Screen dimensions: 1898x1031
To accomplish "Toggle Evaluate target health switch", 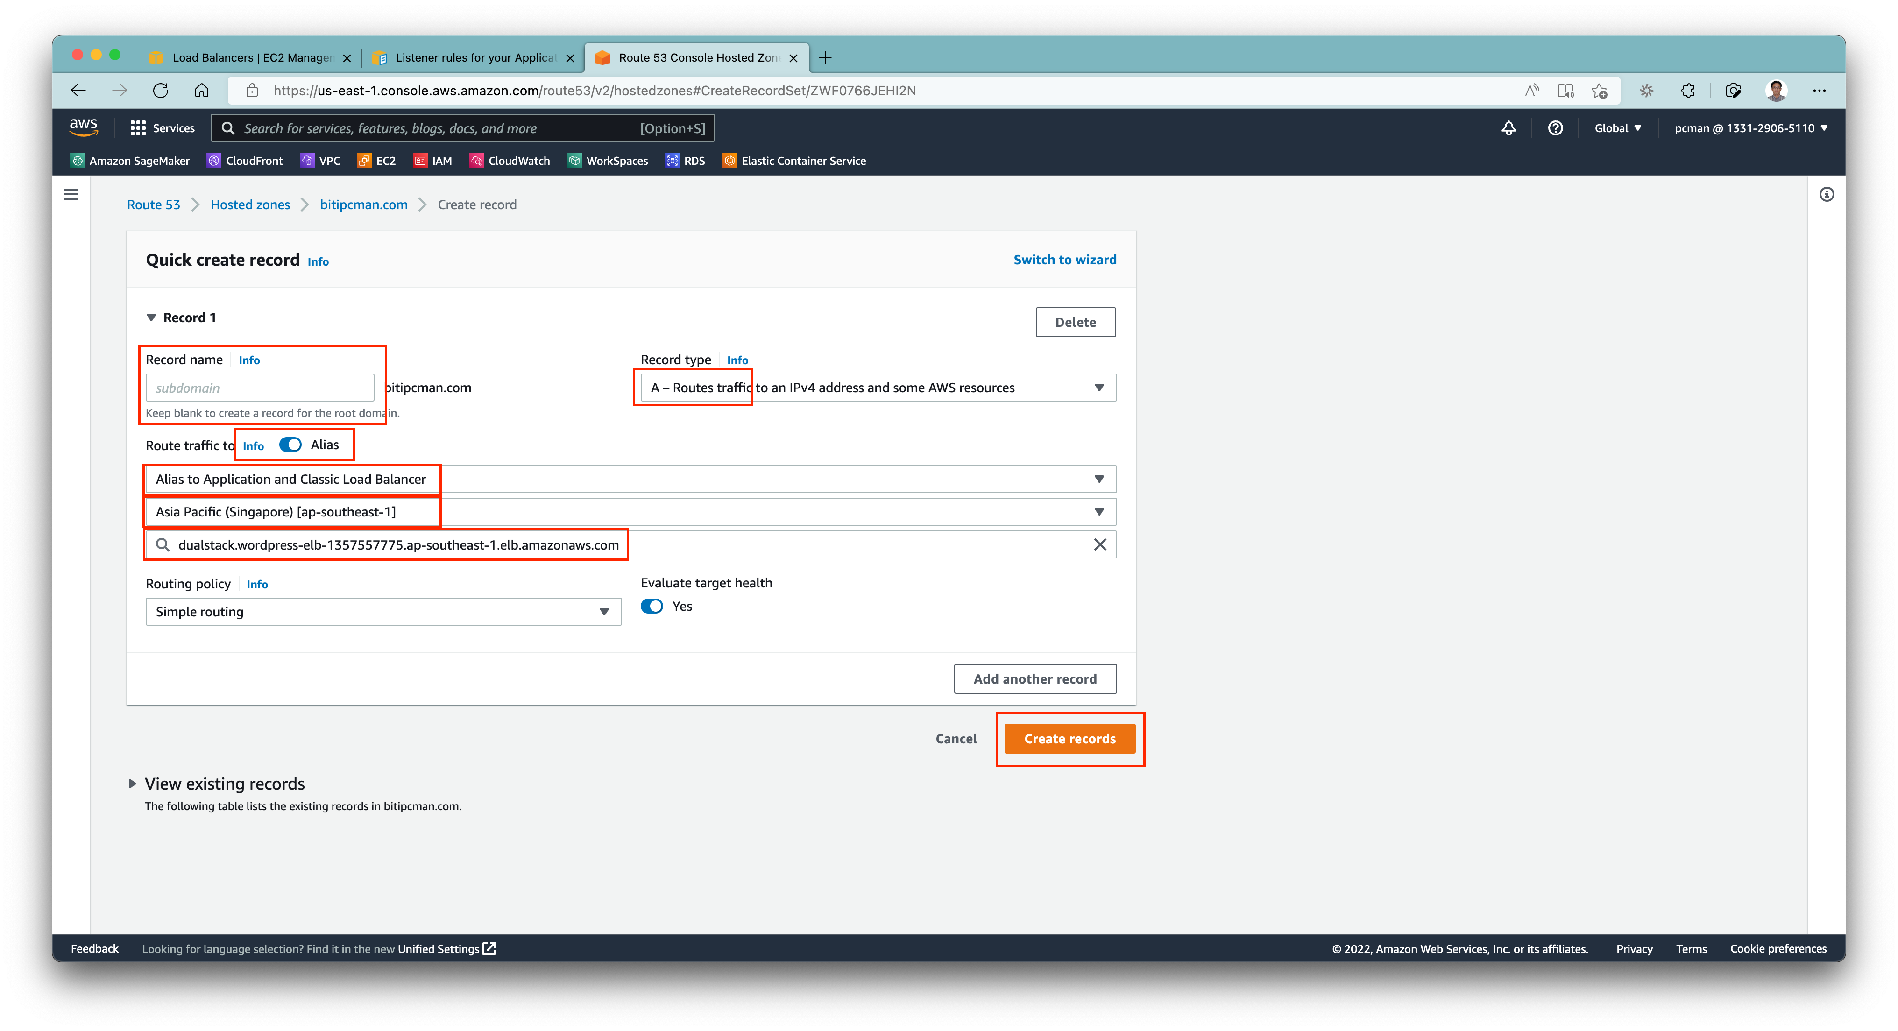I will click(x=652, y=606).
